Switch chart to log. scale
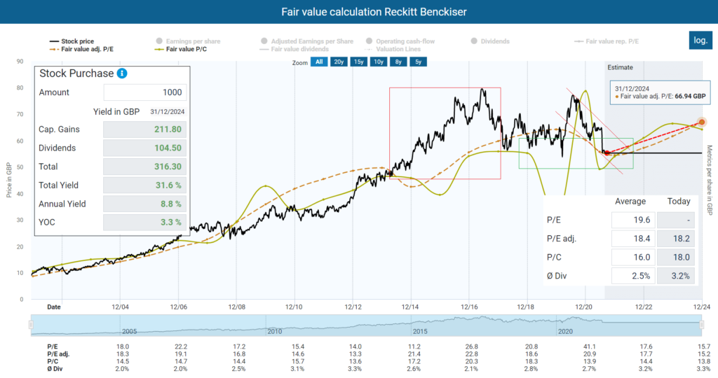Image resolution: width=718 pixels, height=378 pixels. click(x=700, y=40)
